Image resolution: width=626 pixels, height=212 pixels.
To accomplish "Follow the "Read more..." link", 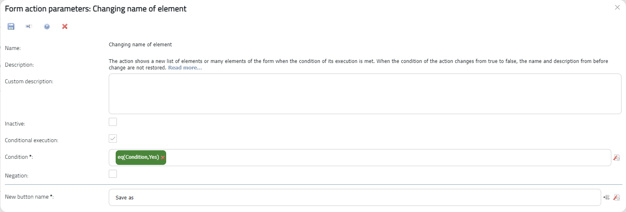I will pos(185,68).
